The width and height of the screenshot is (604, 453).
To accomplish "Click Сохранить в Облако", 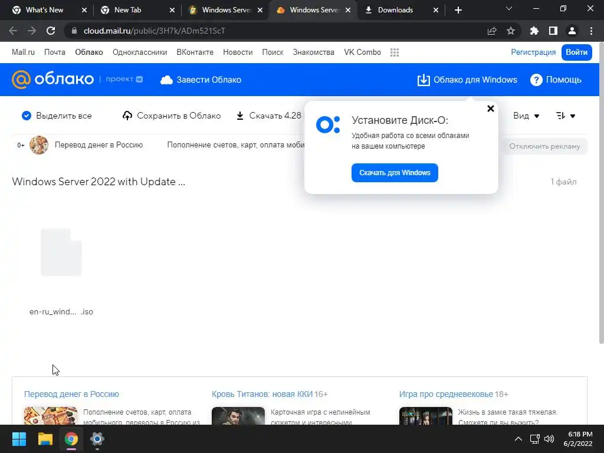I will click(x=172, y=116).
